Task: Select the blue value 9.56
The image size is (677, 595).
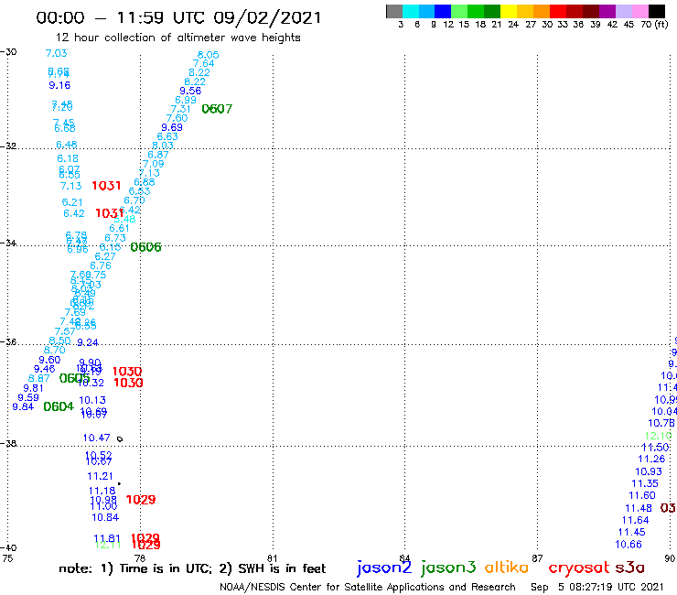Action: (190, 91)
